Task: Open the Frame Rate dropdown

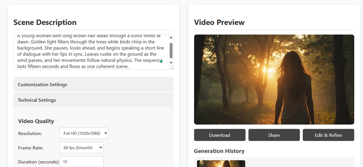Action: pos(81,148)
